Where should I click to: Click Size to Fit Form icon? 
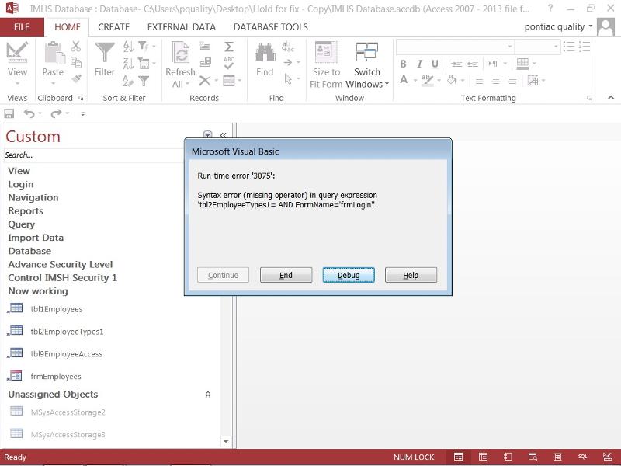pyautogui.click(x=326, y=52)
